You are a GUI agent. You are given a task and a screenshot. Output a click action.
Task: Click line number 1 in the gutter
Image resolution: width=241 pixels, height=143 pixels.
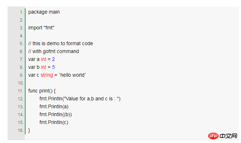(21, 12)
